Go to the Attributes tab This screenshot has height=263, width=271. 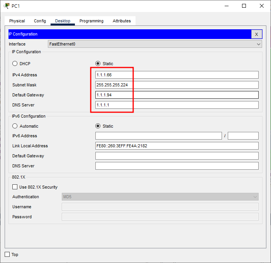(x=122, y=21)
